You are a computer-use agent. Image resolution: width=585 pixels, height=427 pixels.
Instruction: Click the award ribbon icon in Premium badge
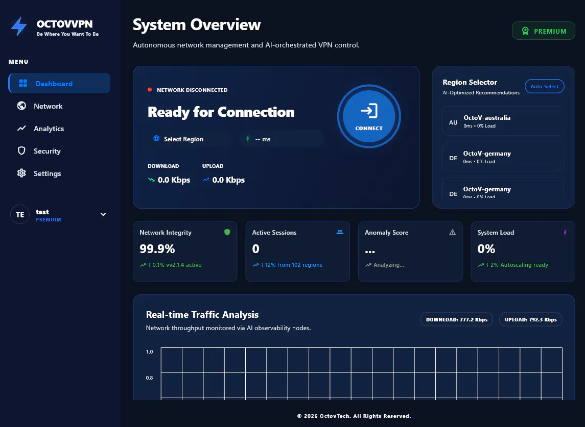(x=525, y=31)
